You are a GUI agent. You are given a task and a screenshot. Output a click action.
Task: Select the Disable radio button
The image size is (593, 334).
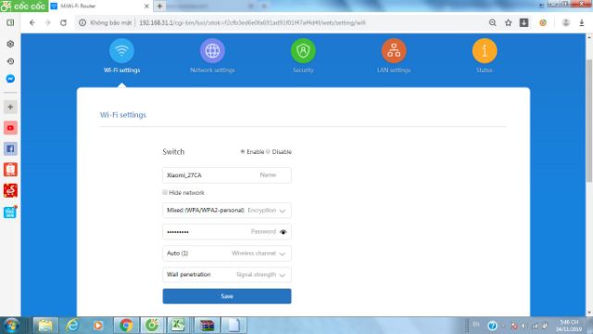268,151
